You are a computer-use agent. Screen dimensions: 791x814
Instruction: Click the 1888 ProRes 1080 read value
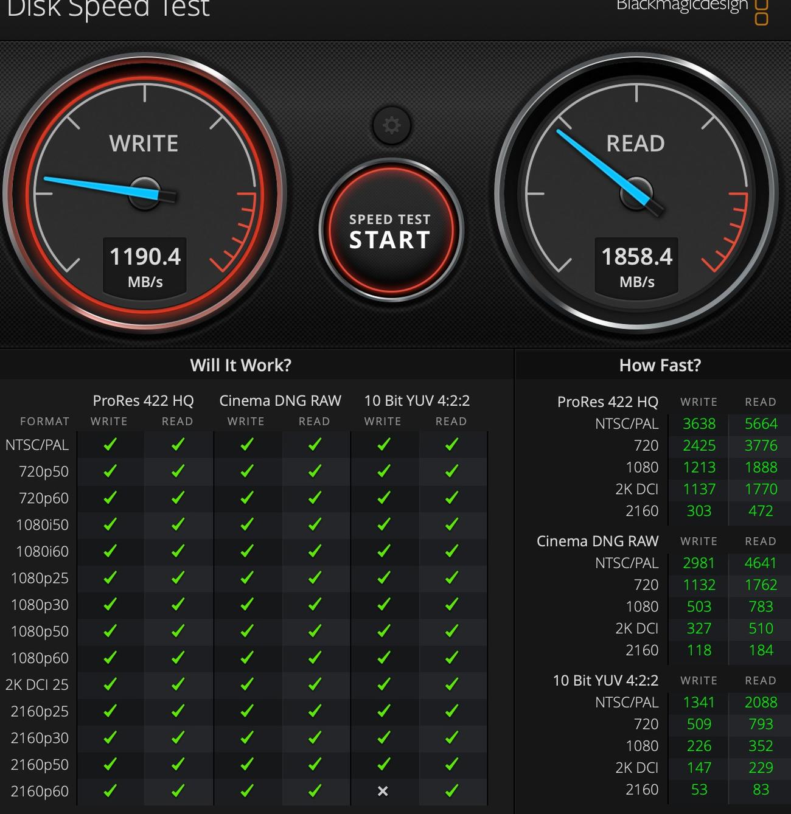click(761, 467)
